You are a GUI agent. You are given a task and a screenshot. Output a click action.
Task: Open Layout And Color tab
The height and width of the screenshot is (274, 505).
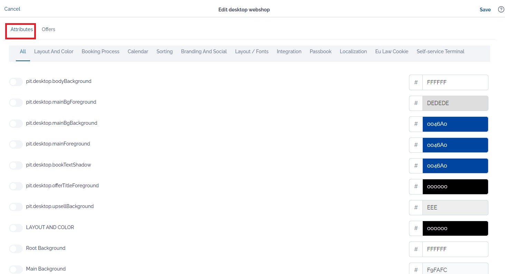[x=54, y=51]
